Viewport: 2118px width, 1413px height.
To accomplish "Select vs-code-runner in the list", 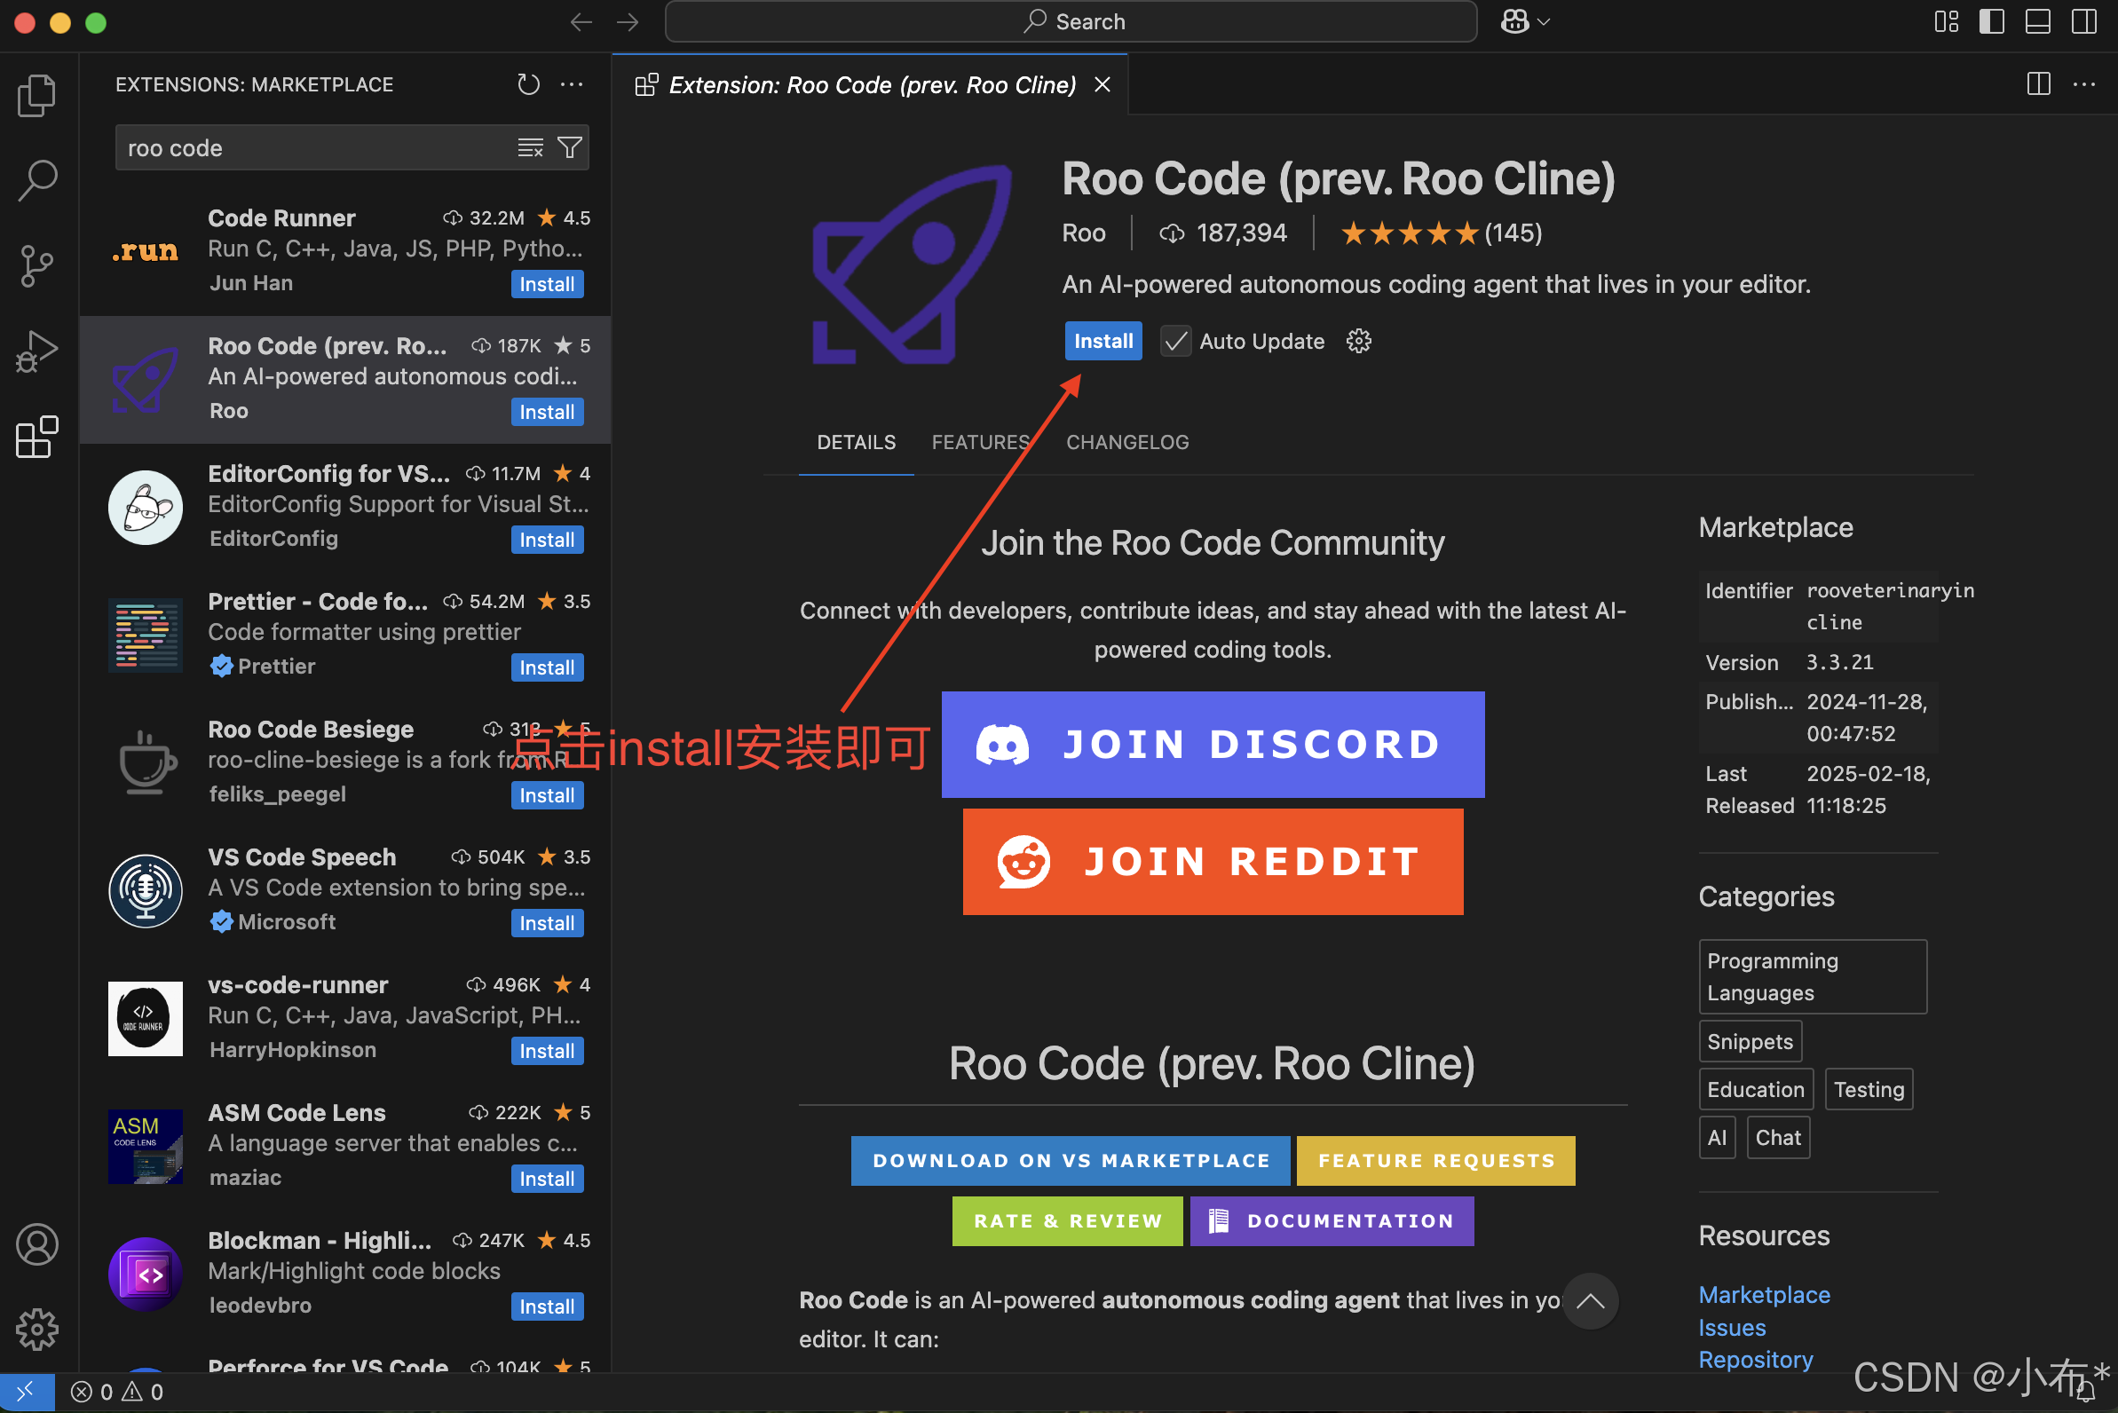I will click(x=345, y=1018).
